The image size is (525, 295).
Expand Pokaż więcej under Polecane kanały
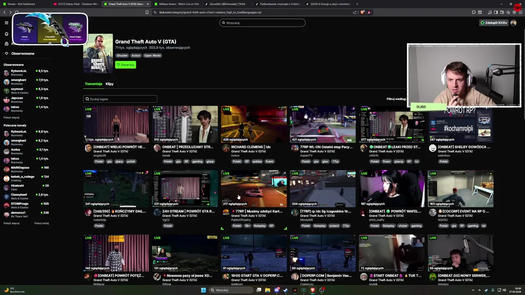pyautogui.click(x=11, y=223)
